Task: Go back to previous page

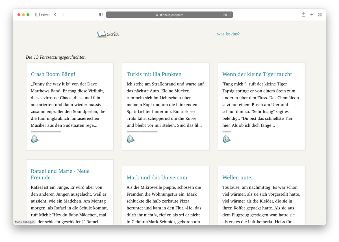Action: [55, 15]
